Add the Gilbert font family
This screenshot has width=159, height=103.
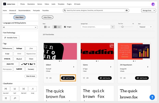click(x=68, y=78)
